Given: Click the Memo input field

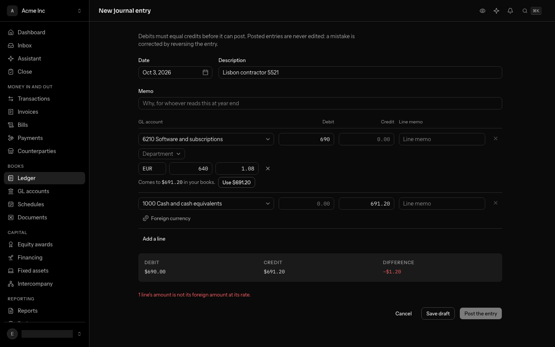Looking at the screenshot, I should (x=320, y=103).
